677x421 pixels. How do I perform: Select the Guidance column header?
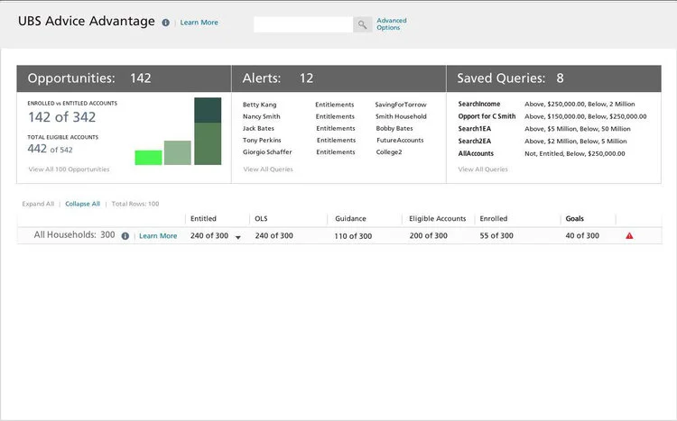click(350, 219)
